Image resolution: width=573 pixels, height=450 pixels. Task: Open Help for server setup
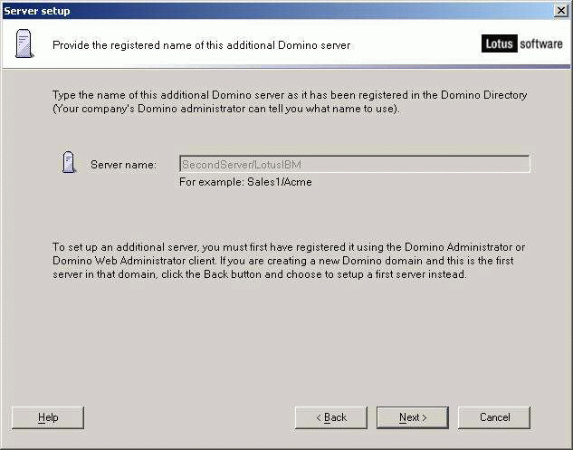click(x=48, y=417)
